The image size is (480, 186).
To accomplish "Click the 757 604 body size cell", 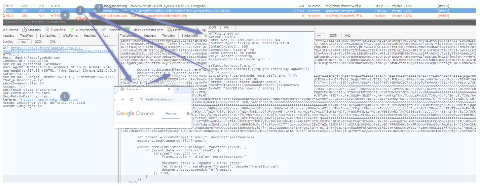I will click(x=298, y=11).
